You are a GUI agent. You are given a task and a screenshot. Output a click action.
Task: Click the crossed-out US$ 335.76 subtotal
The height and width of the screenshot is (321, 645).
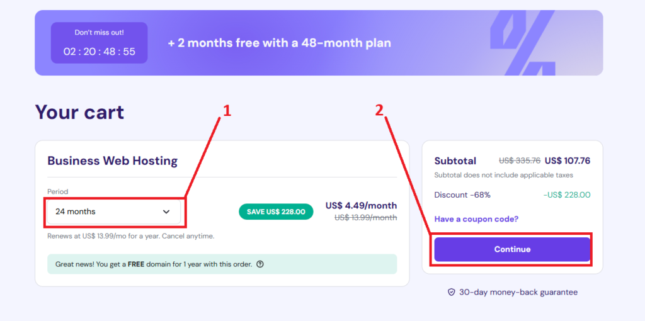(x=520, y=160)
